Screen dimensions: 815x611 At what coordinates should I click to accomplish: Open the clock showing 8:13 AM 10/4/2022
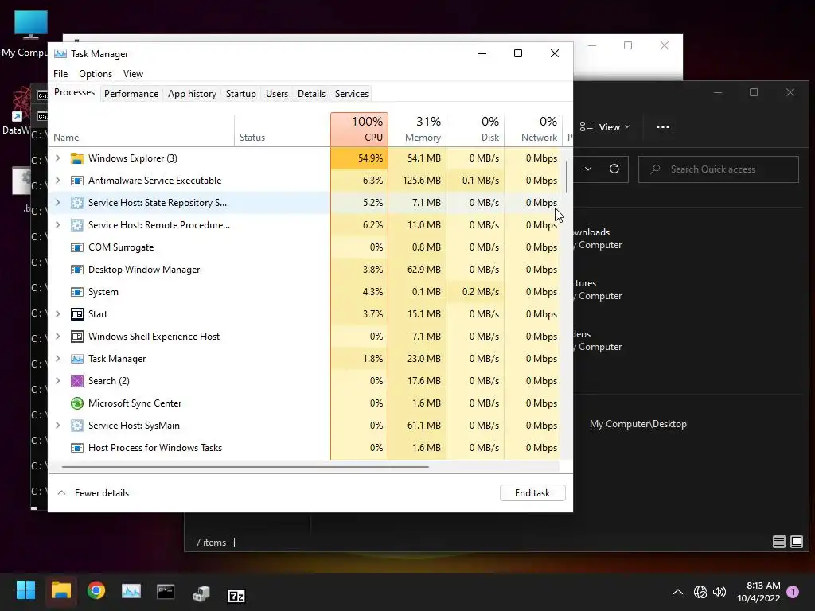(758, 592)
